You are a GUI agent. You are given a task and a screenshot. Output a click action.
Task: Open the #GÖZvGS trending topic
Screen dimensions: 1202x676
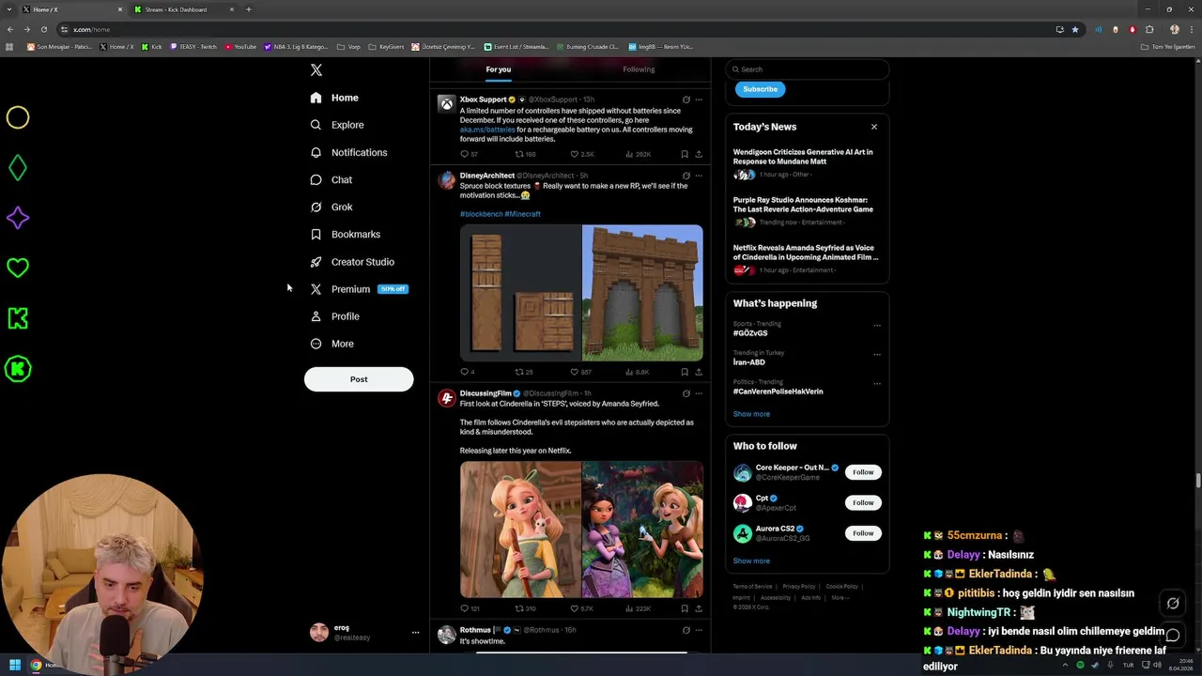click(x=750, y=333)
